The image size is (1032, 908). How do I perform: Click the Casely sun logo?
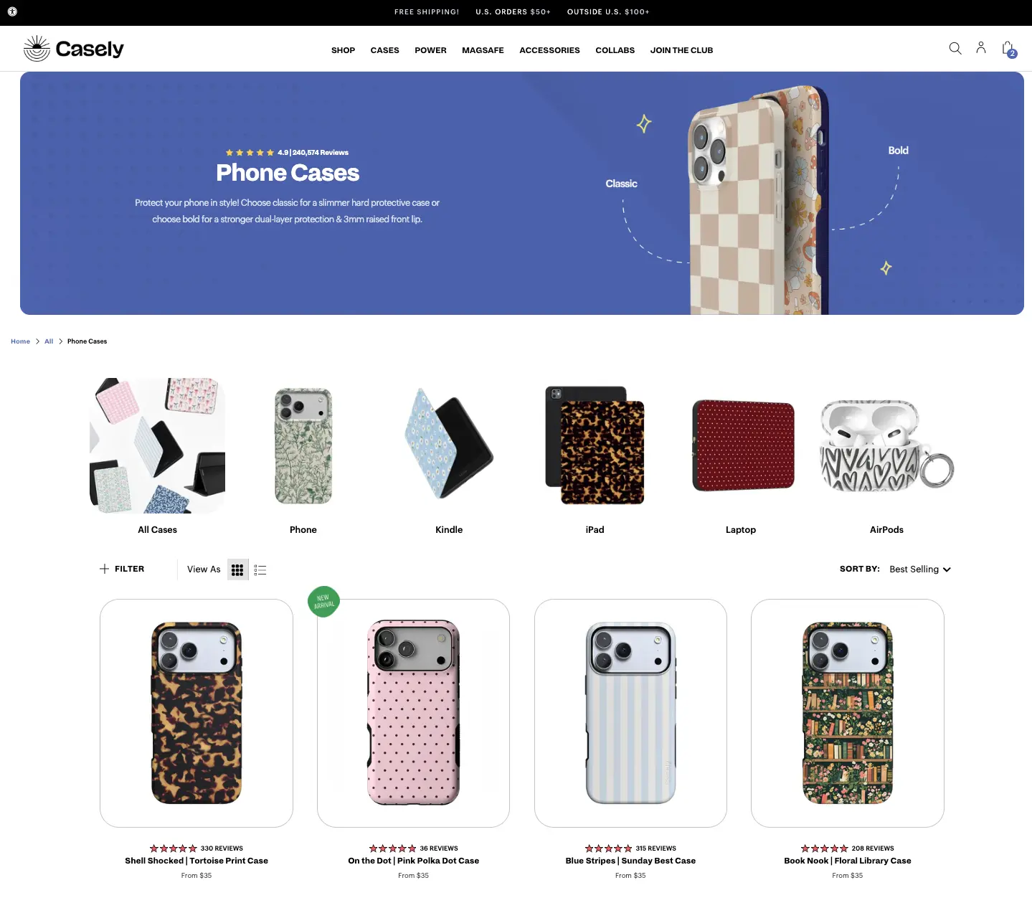point(37,48)
